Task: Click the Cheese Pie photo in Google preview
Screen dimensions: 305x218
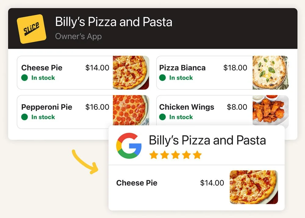Action: pyautogui.click(x=255, y=188)
